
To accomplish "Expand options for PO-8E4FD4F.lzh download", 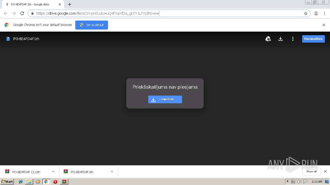I will (112, 172).
